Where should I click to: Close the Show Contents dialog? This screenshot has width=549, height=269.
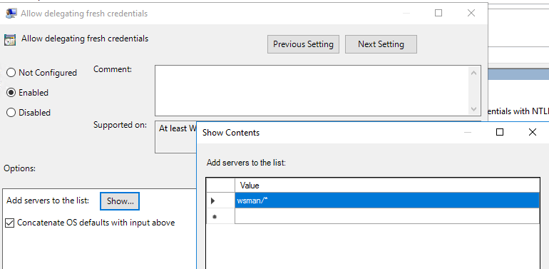pyautogui.click(x=532, y=132)
